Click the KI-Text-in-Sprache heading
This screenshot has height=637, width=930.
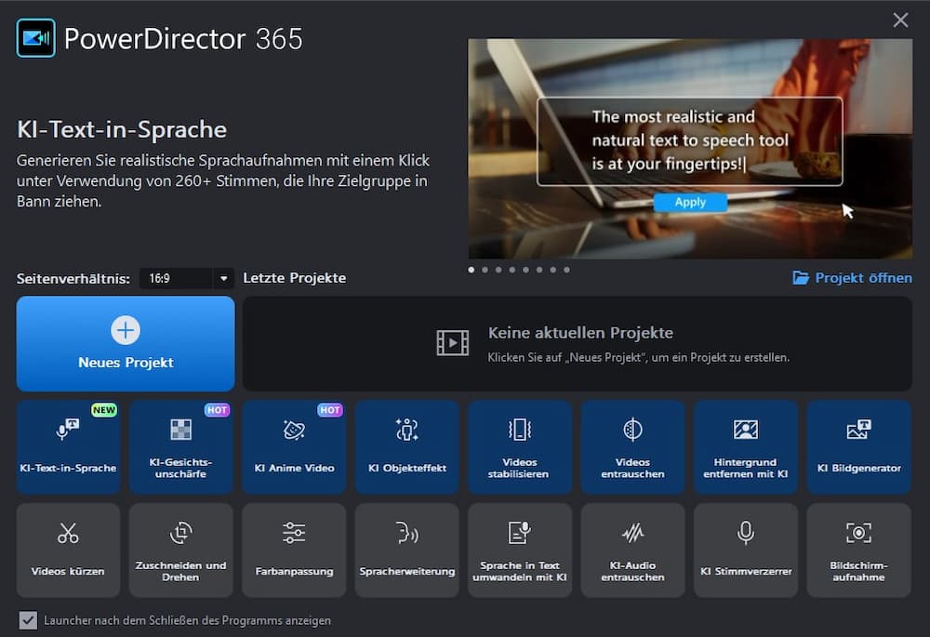122,129
